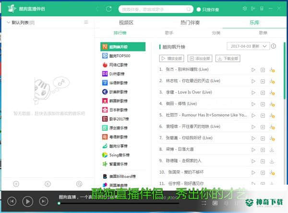
Task: Select the 排行榜 sub-tab
Action: coord(120,33)
